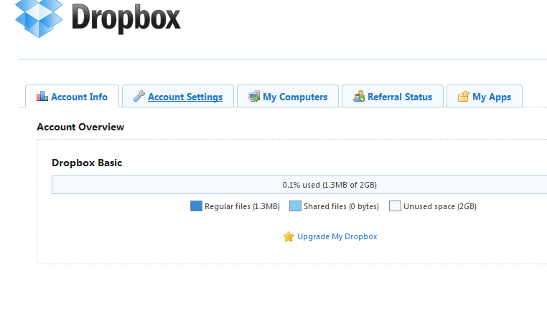Image resolution: width=547 pixels, height=313 pixels.
Task: Click the wrench icon on Account Settings tab
Action: [x=139, y=96]
